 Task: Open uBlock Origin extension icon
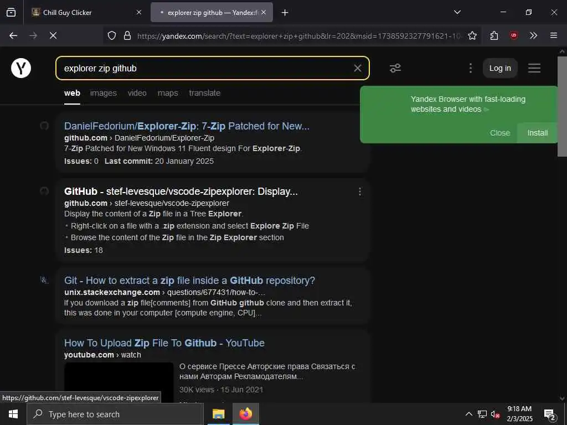[514, 35]
